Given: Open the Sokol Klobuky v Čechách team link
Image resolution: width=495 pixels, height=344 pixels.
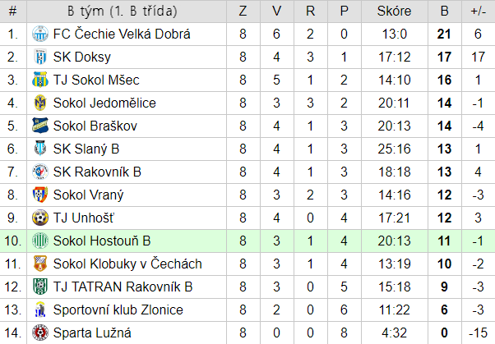Looking at the screenshot, I should pos(127,264).
